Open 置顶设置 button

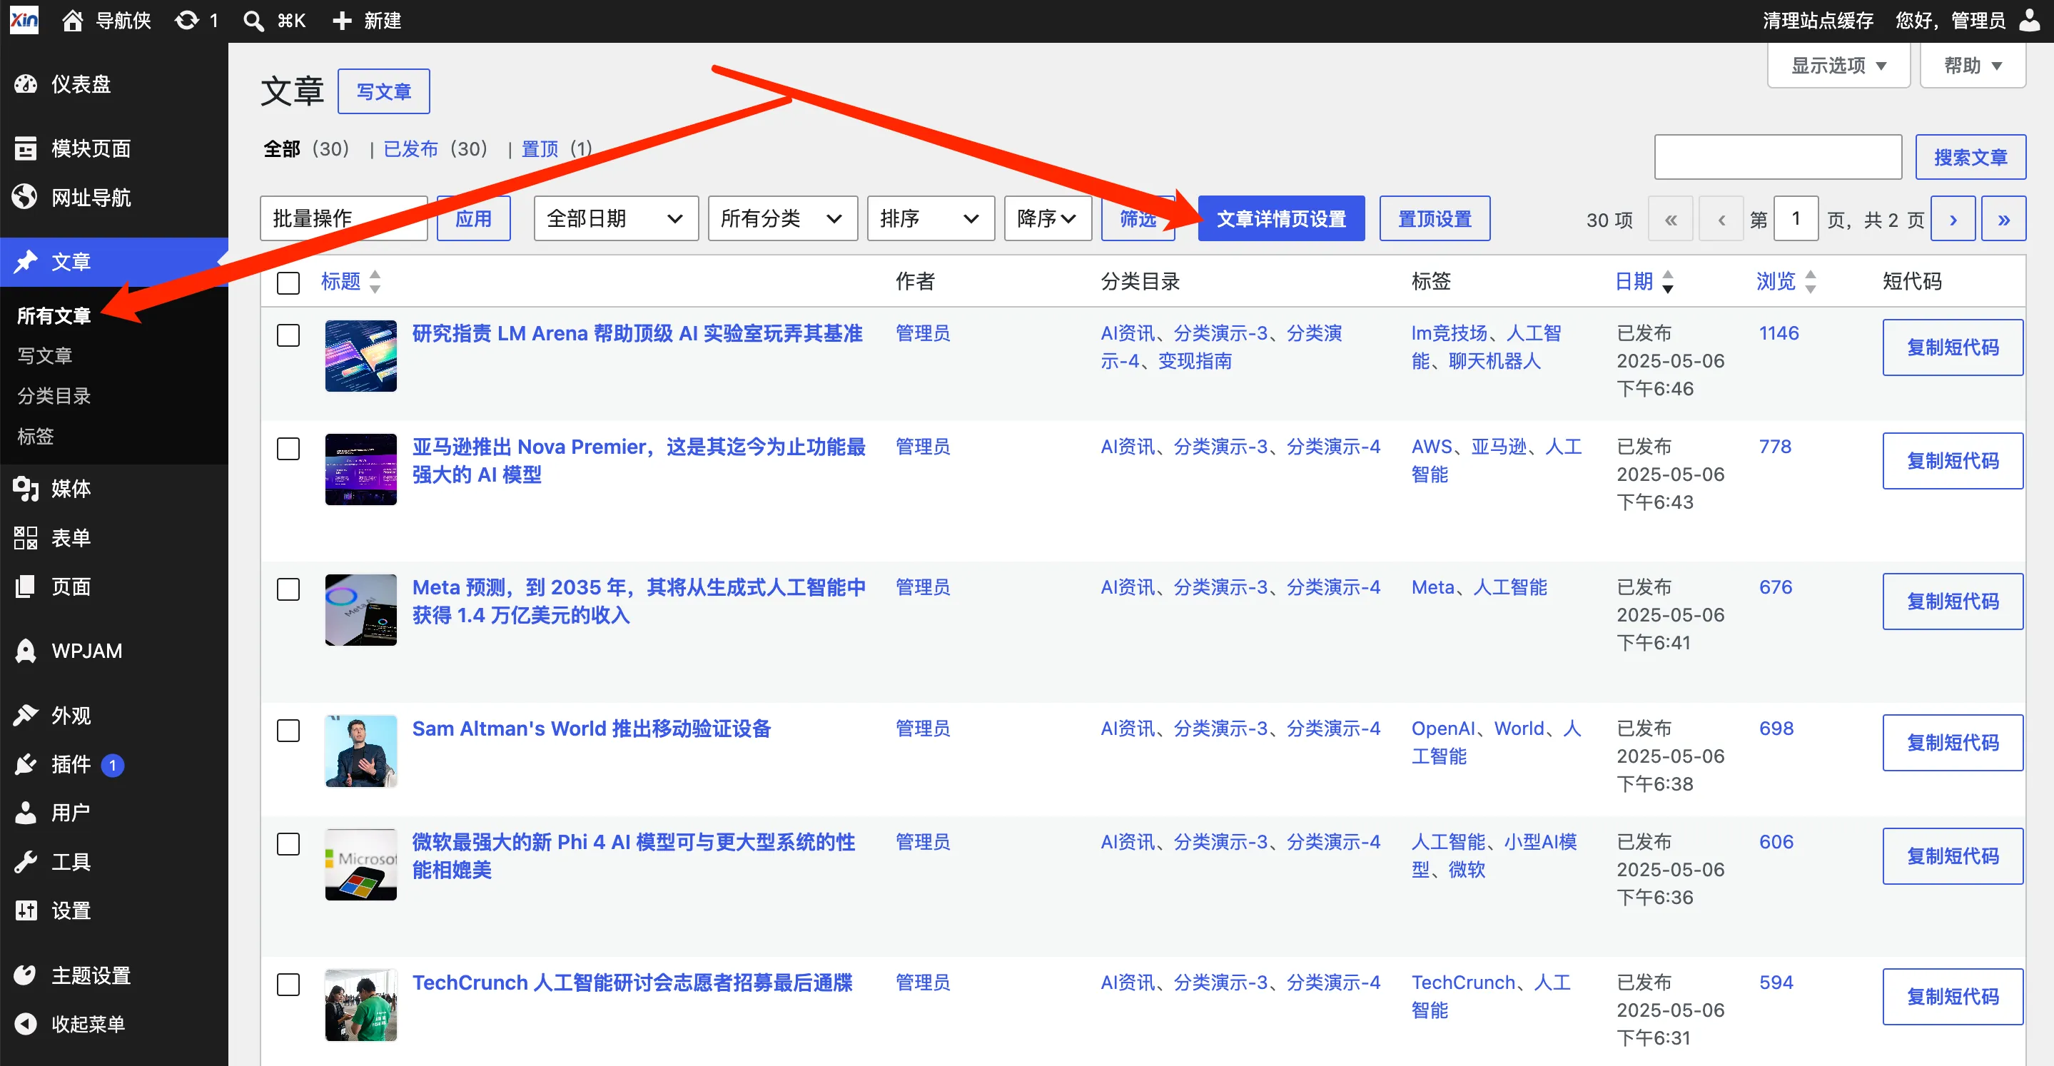1435,218
